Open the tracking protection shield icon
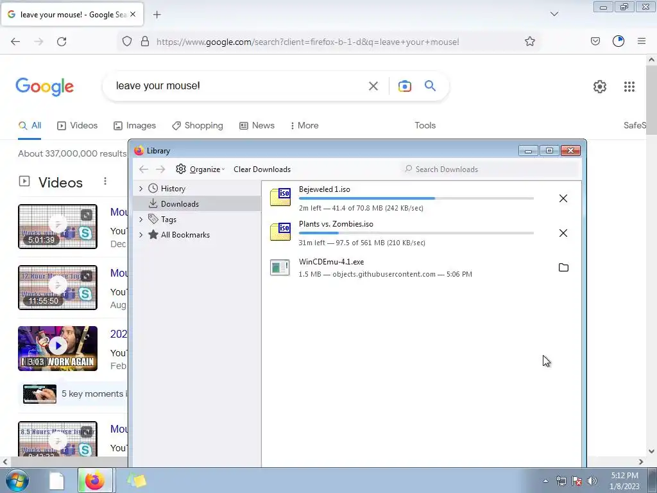This screenshot has width=657, height=493. (x=127, y=42)
